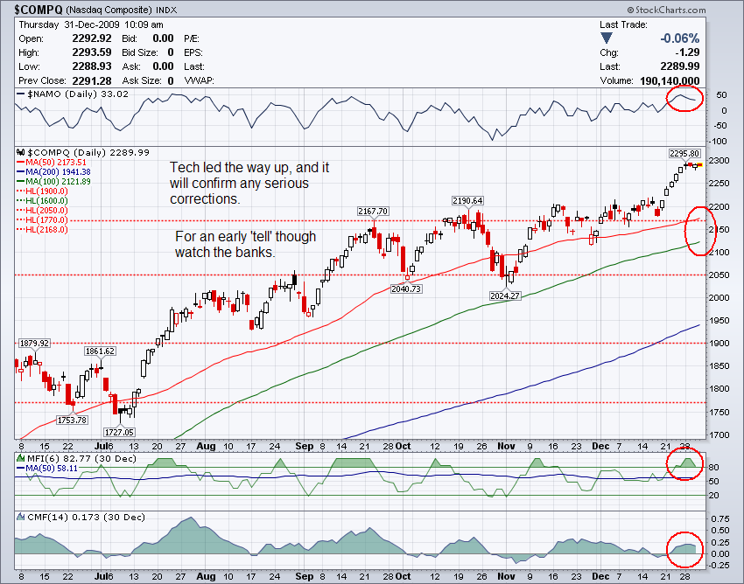Viewport: 744px width, 584px height.
Task: Click the 'watch the banks' annotation
Action: click(246, 244)
